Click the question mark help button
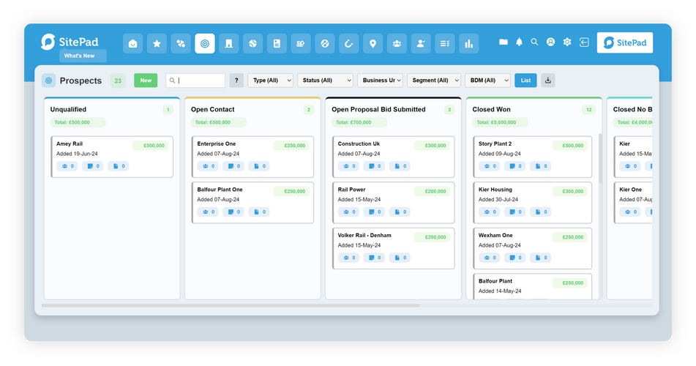The height and width of the screenshot is (366, 696). tap(236, 81)
